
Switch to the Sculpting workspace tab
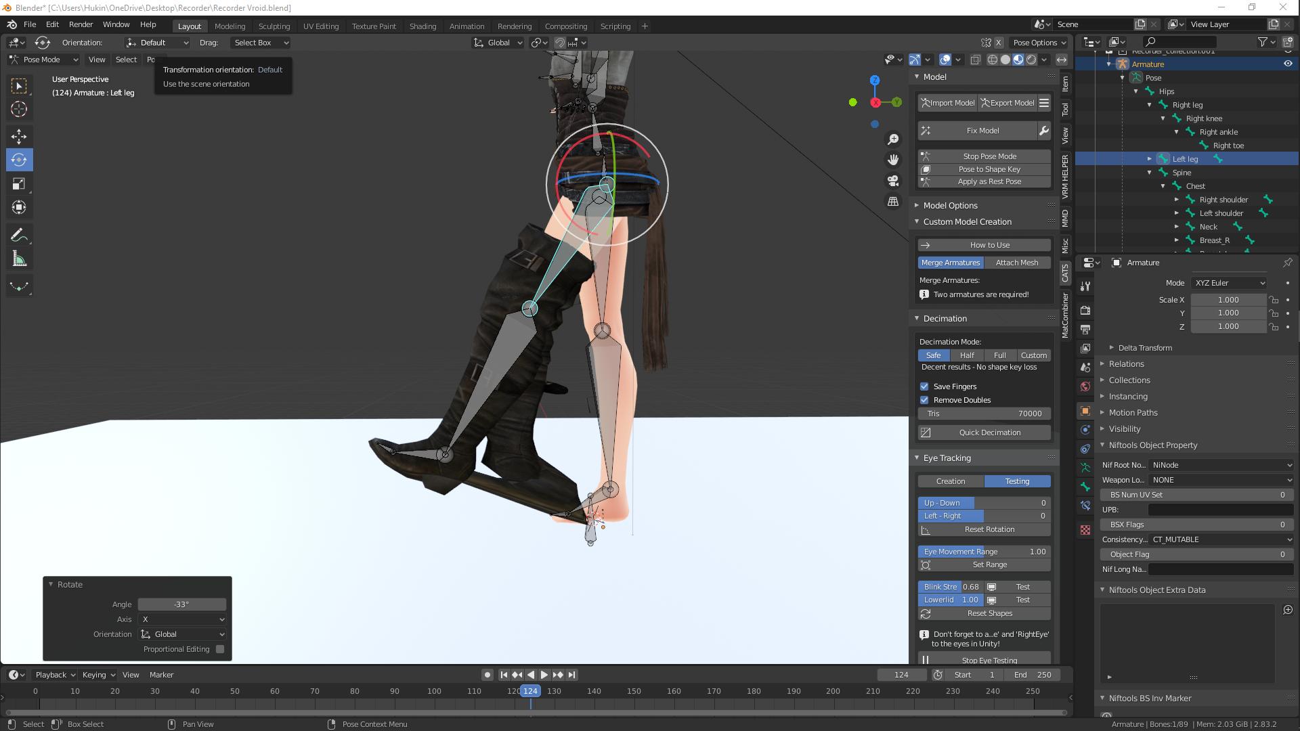click(274, 26)
